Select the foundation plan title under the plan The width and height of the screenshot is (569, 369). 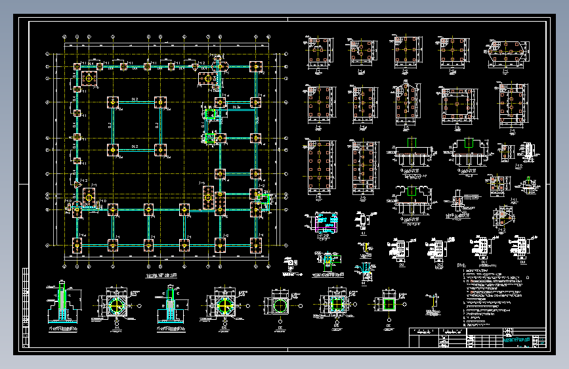(161, 275)
